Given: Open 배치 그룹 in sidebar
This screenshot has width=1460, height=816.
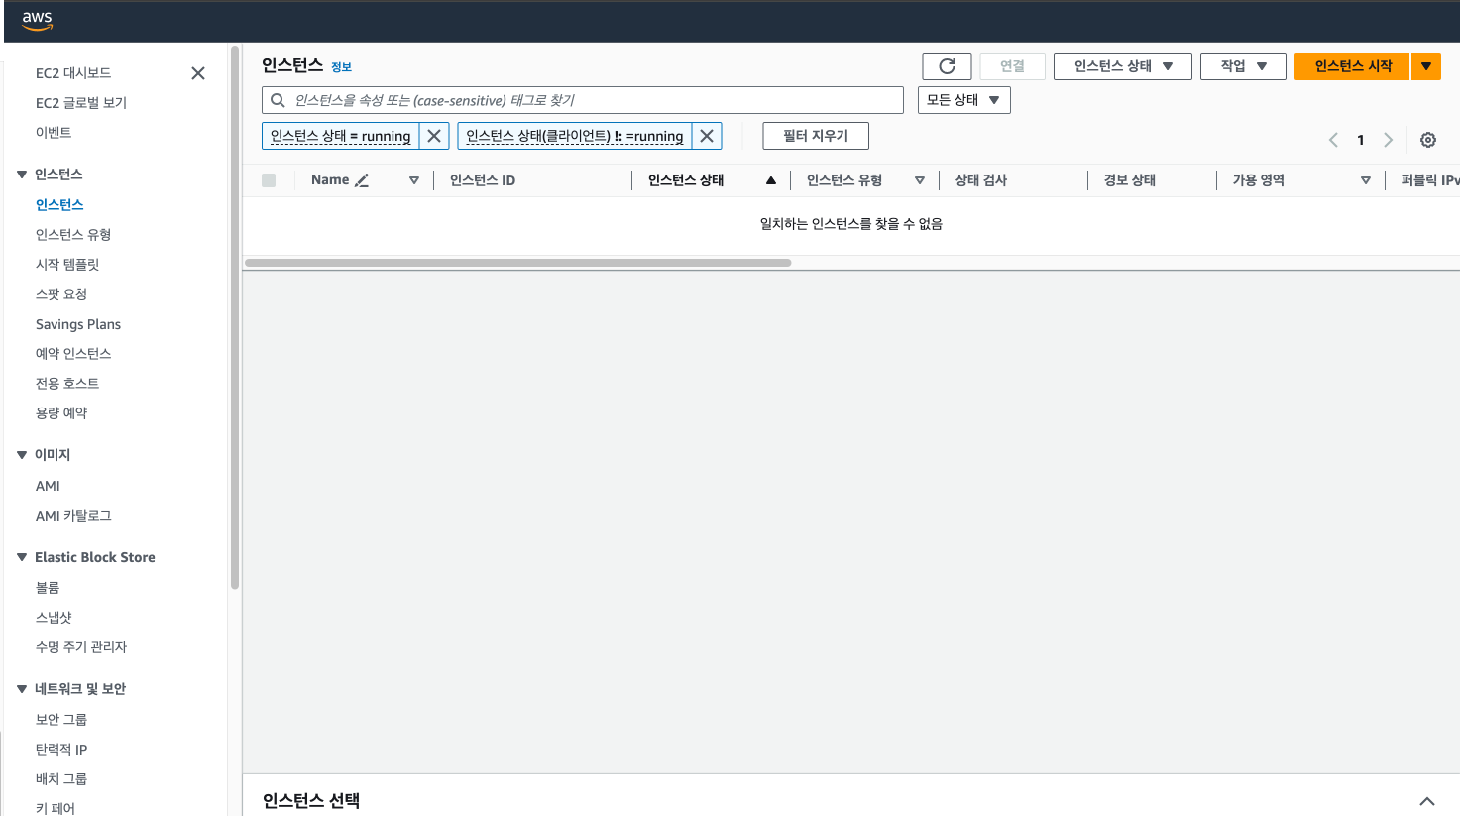Looking at the screenshot, I should [61, 779].
